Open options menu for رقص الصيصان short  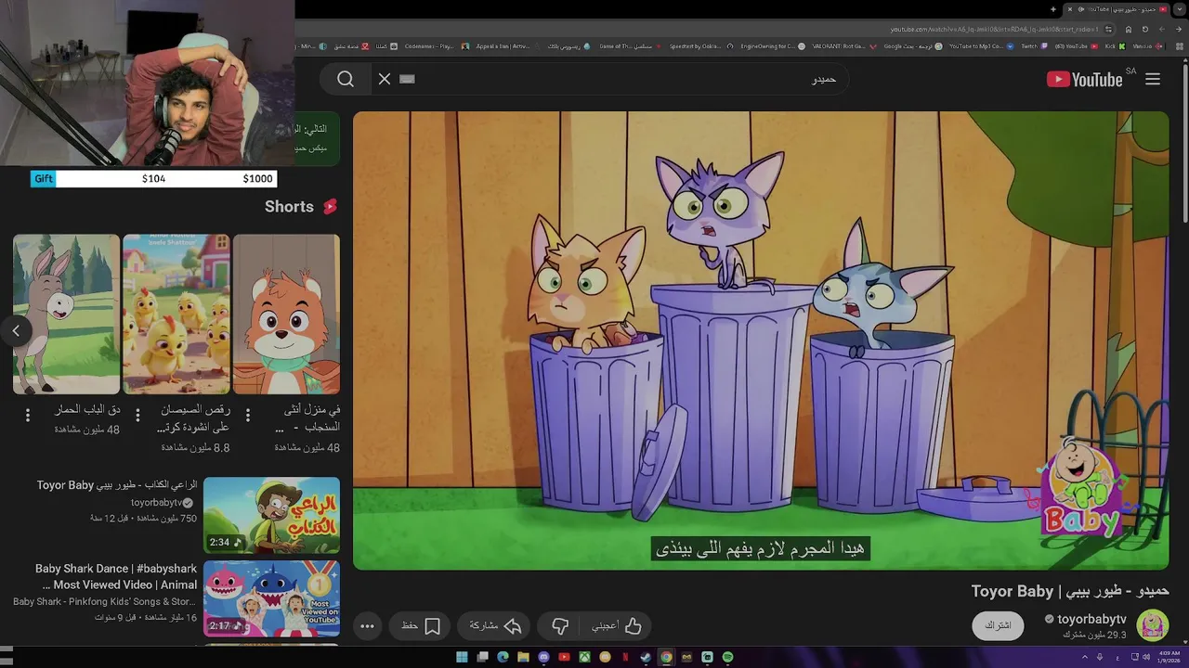[137, 415]
